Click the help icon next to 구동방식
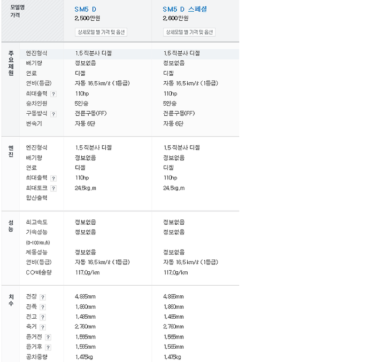The width and height of the screenshot is (385, 362). tap(53, 114)
